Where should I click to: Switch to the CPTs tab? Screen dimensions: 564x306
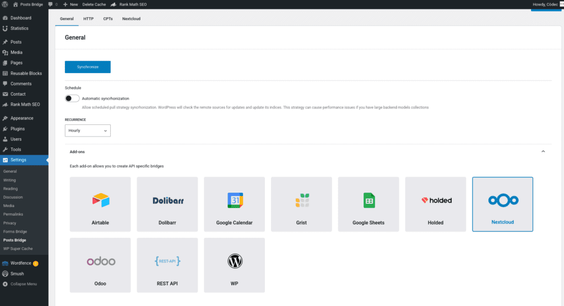point(108,19)
